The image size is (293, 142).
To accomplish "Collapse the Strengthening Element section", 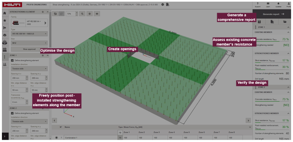I will 47,12.
